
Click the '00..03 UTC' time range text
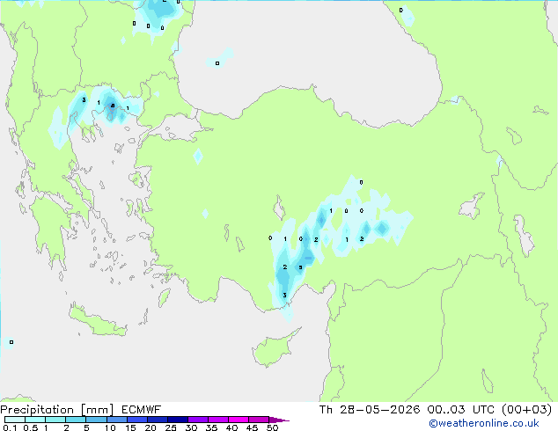(x=461, y=410)
